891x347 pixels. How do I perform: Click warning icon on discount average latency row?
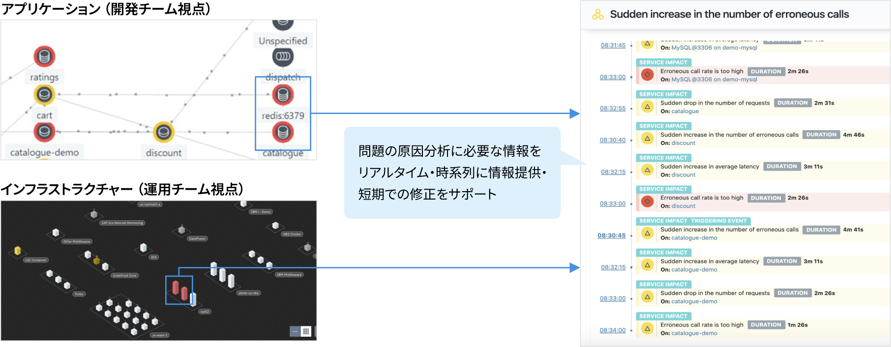[648, 170]
